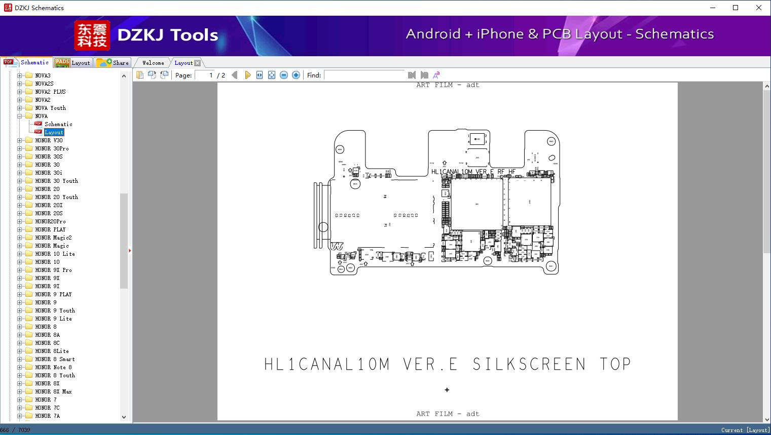Click the PDF icon of NOVA Layout
This screenshot has height=435, width=771.
(x=38, y=132)
